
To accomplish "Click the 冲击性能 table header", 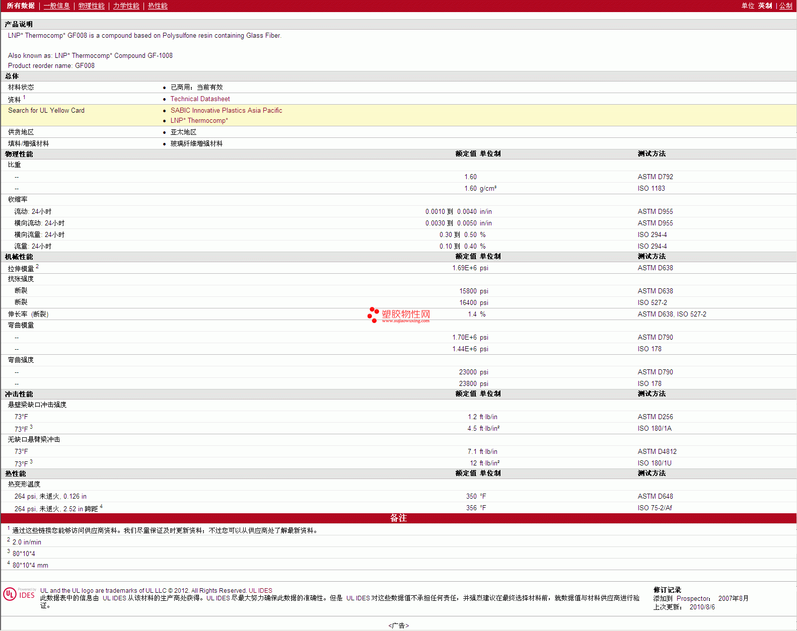I will [x=19, y=395].
